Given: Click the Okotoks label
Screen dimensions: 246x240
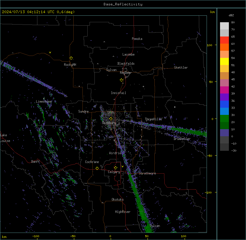Looking at the screenshot, I should click(x=118, y=200).
